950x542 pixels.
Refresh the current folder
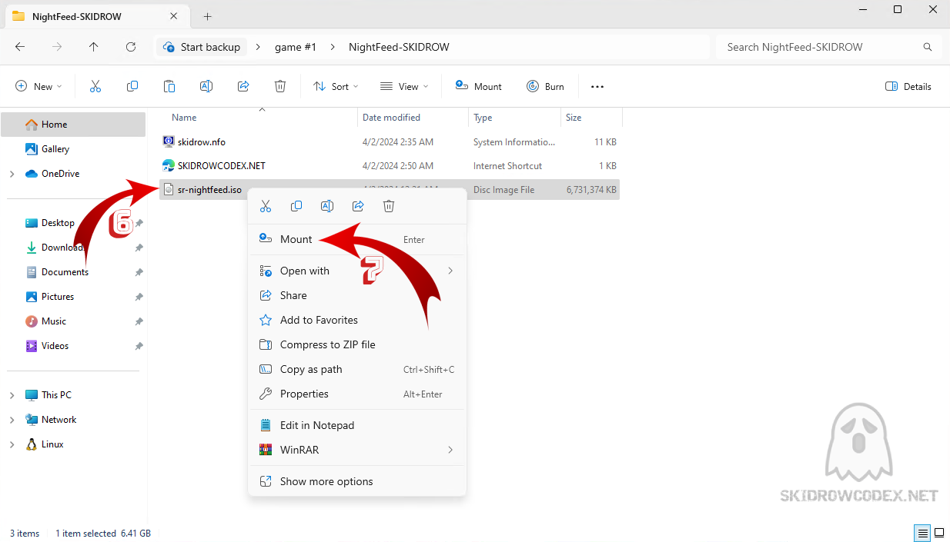[131, 47]
